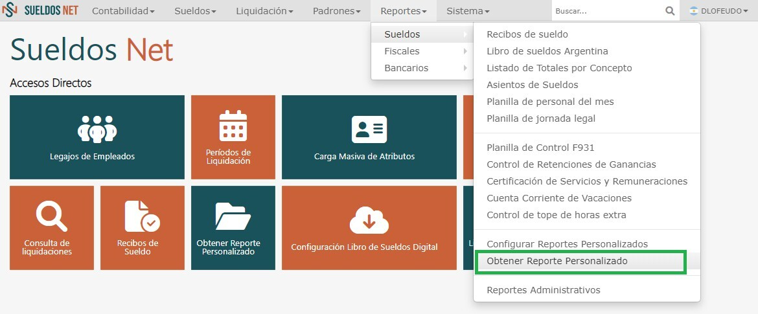Open the Sueldos dropdown in navbar
The image size is (758, 314).
click(195, 10)
